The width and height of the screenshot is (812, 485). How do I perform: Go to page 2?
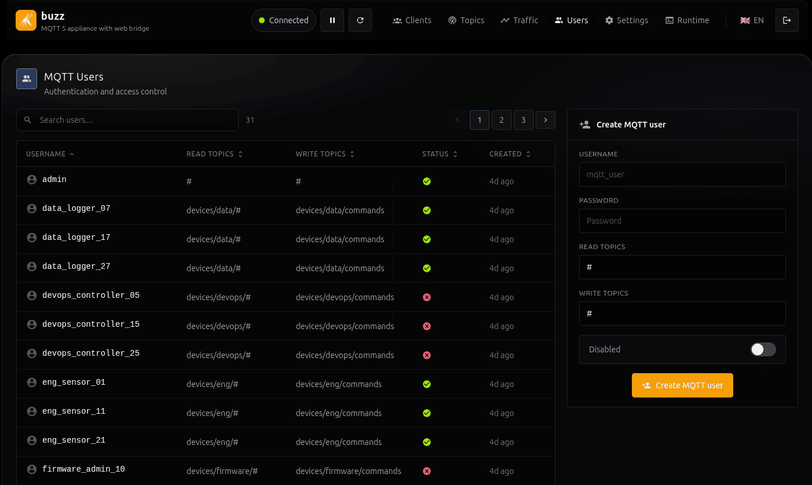point(502,120)
